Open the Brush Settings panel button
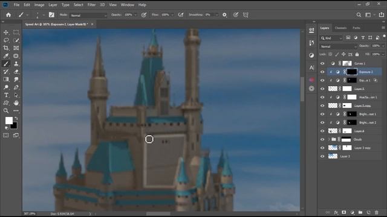Viewport: 387px width, 217px height. pos(51,14)
